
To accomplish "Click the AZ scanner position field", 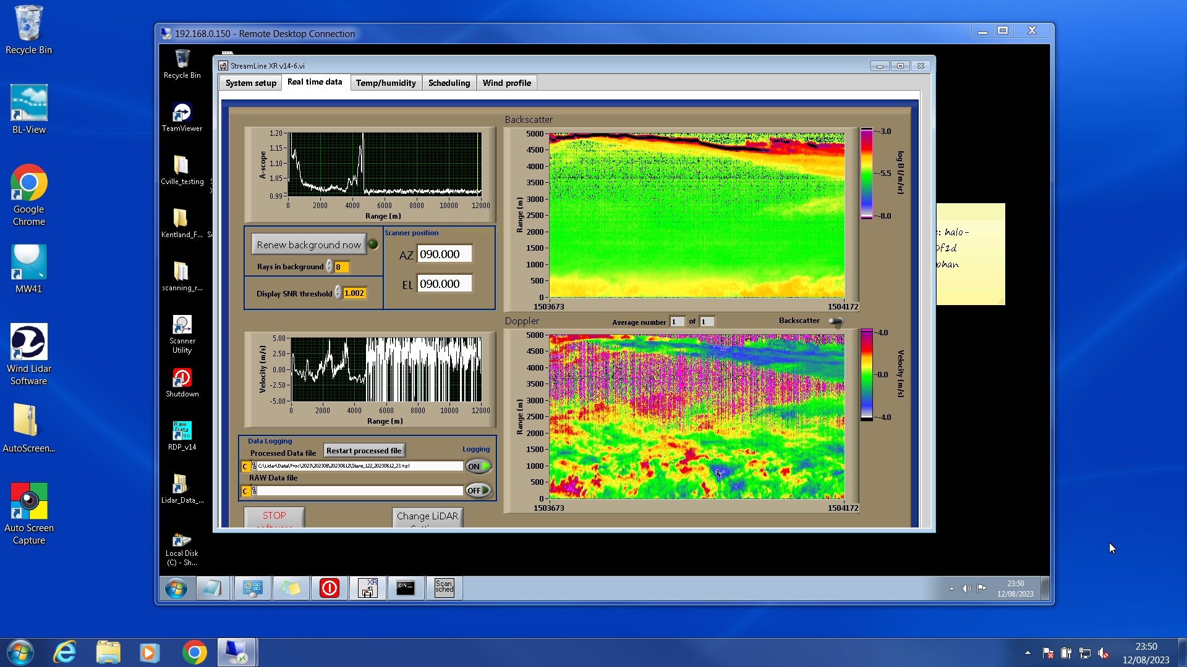I will click(x=444, y=254).
